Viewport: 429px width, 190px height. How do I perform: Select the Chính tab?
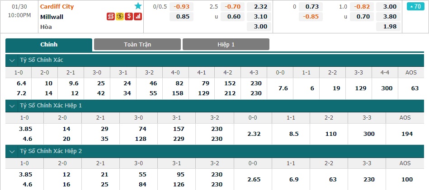[49, 45]
